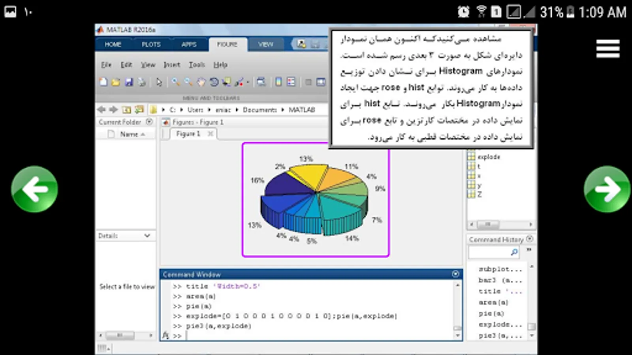Click the Show Plot Tools and dock icon

click(321, 82)
